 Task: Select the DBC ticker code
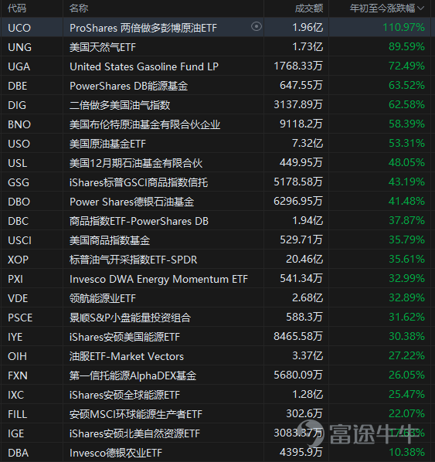click(x=18, y=221)
